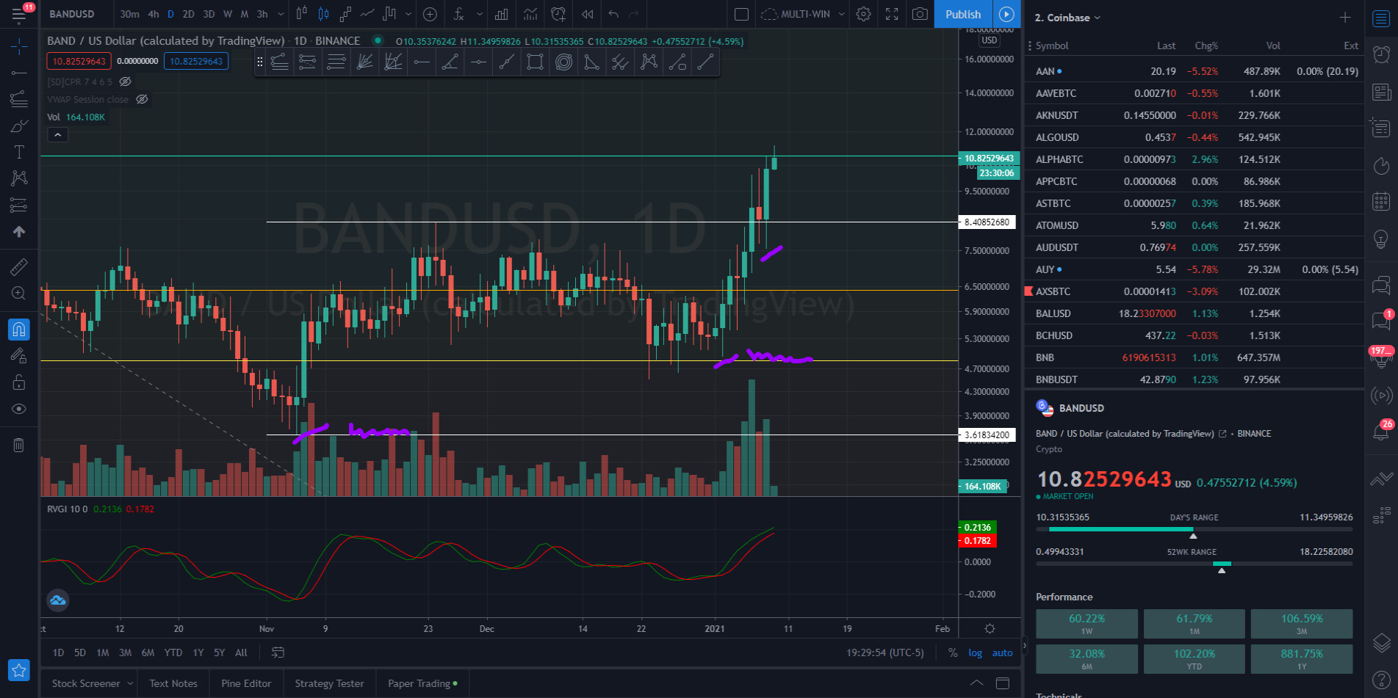
Task: Expand the time interval dropdown arrow
Action: tap(281, 14)
